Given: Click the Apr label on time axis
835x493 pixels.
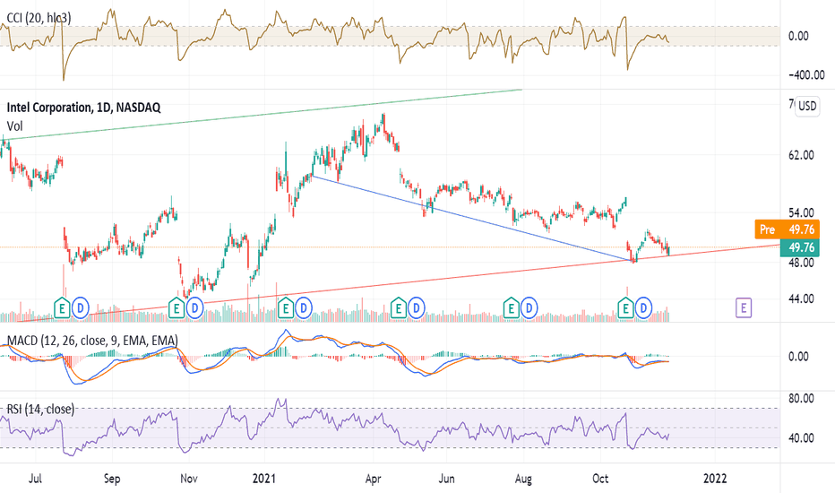Looking at the screenshot, I should point(374,479).
